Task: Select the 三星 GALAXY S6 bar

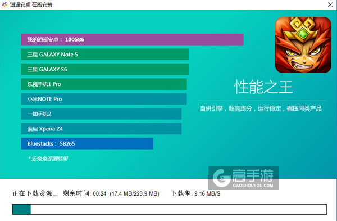Action: pos(104,69)
